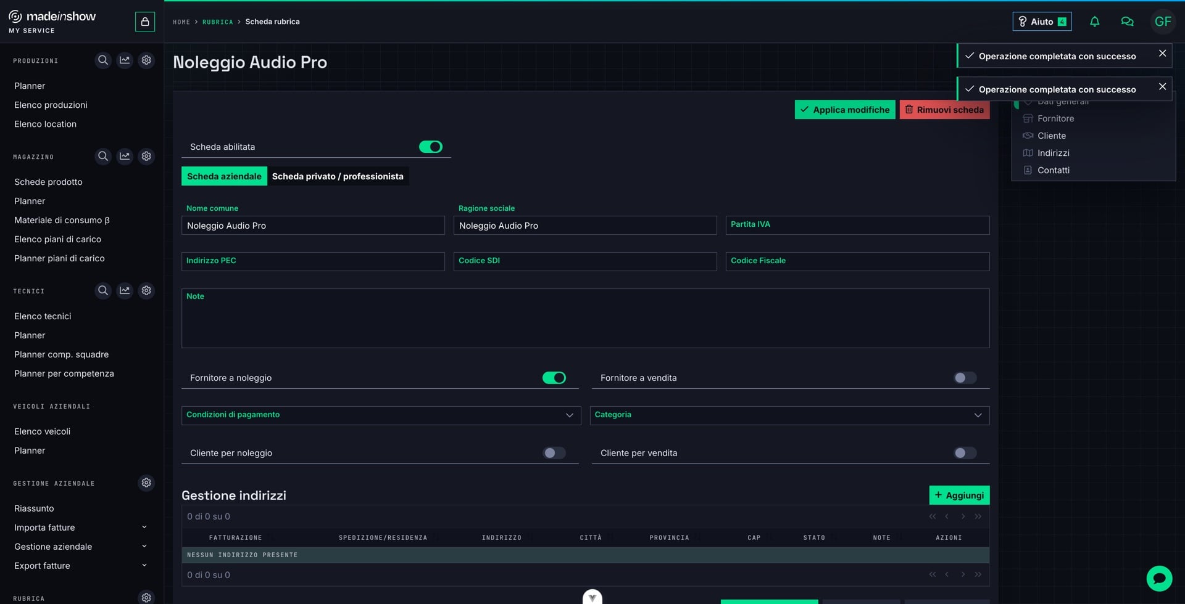1185x604 pixels.
Task: Expand Export fatture submenu
Action: coord(144,565)
